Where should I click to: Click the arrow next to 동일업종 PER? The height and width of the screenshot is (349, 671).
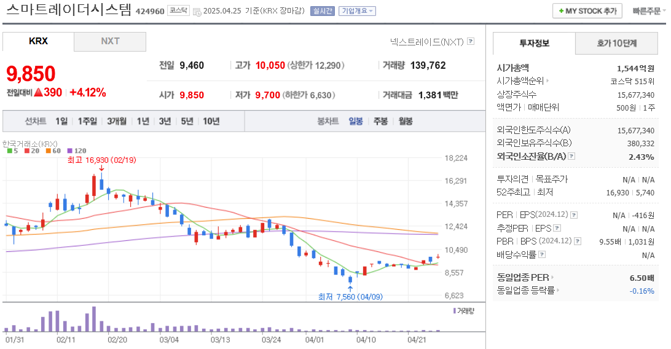[552, 278]
